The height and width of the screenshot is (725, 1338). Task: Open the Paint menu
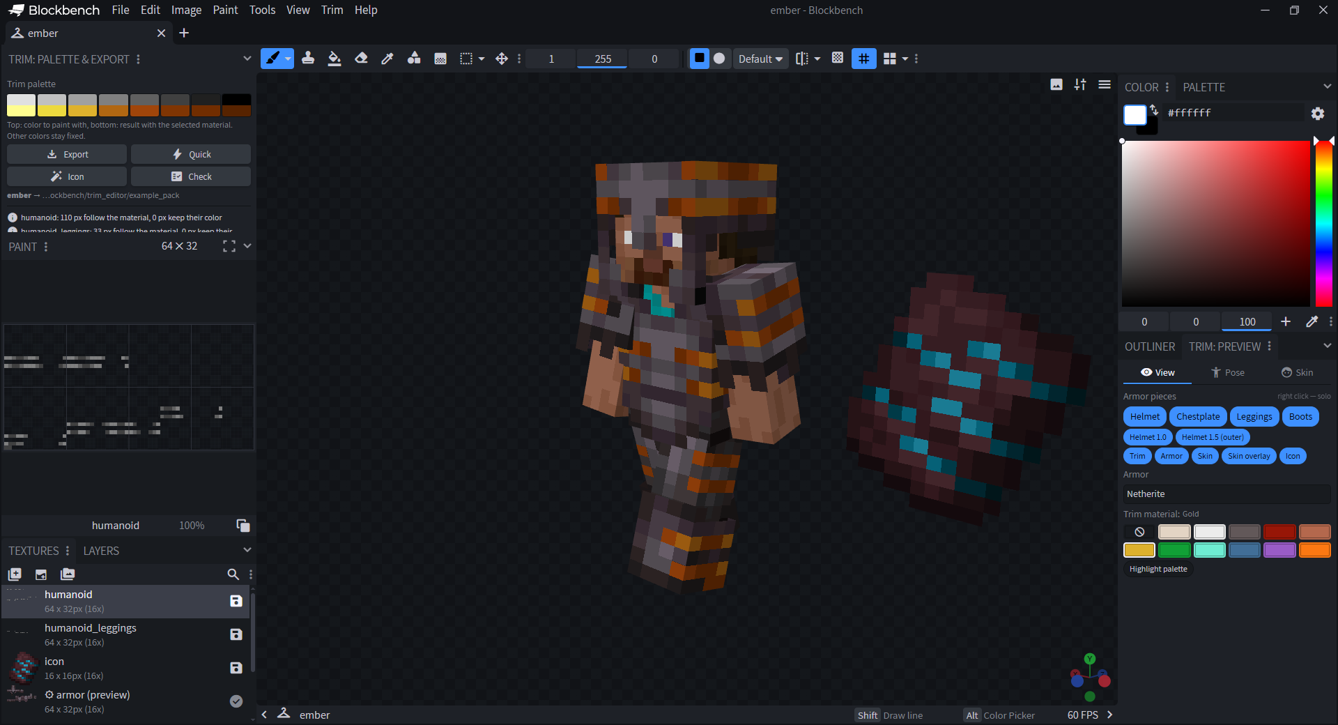[x=225, y=10]
